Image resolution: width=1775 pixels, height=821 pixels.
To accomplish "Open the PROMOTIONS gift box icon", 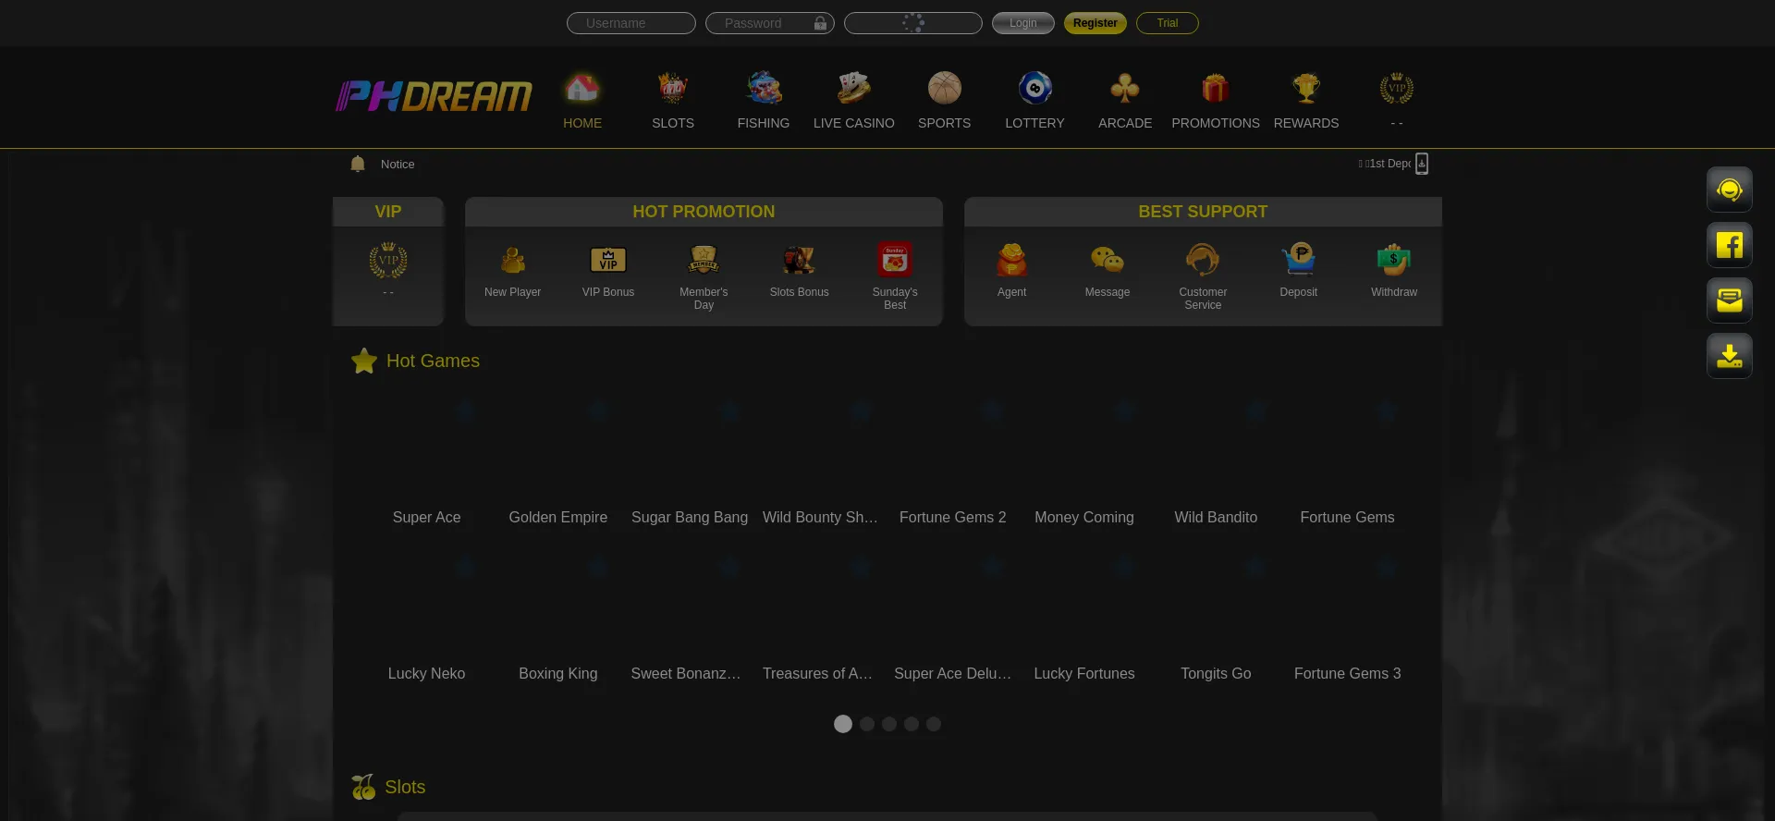I will [1216, 89].
